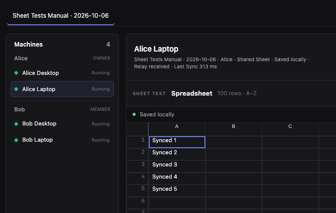336x213 pixels.
Task: Click the Last Sync 313 ms text
Action: 195,66
